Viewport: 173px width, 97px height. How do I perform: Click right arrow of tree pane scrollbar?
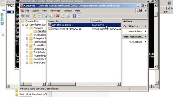pos(44,84)
